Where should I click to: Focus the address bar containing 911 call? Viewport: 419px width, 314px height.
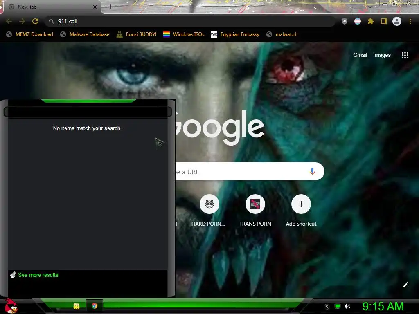[x=190, y=21]
